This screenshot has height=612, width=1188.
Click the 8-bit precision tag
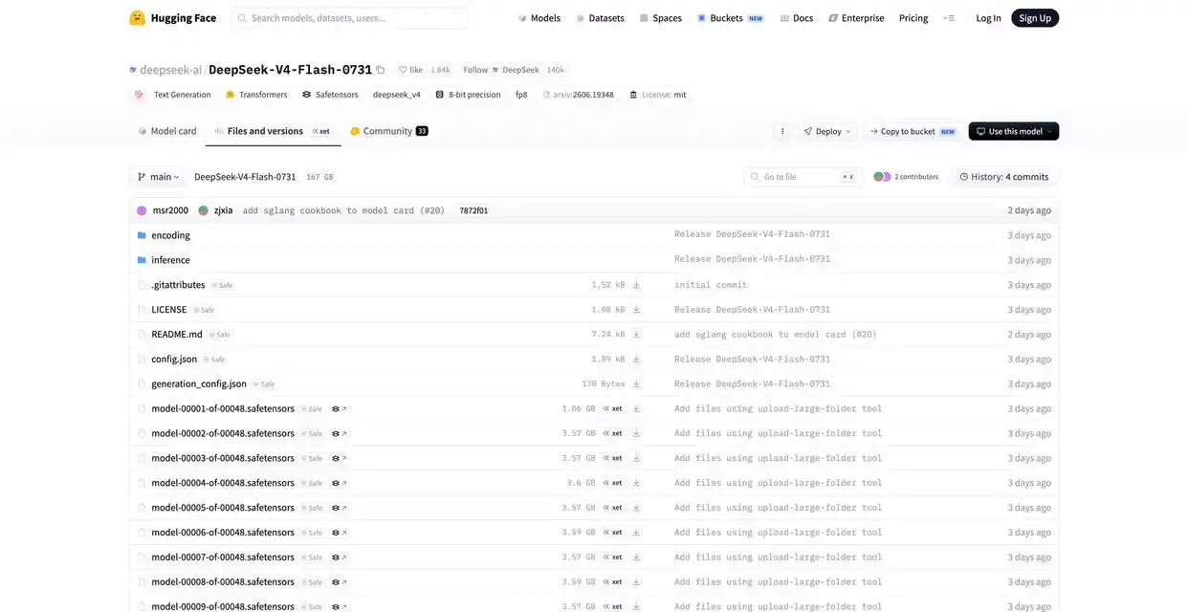pos(468,95)
